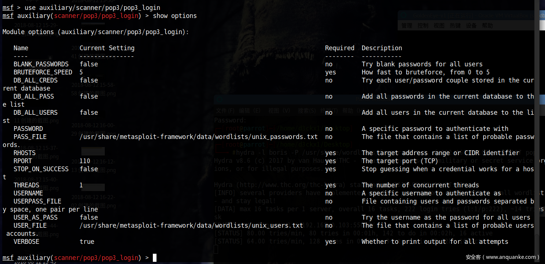545x264 pixels.
Task: Click 'Try blank passwords for all users' description
Action: tap(422, 64)
